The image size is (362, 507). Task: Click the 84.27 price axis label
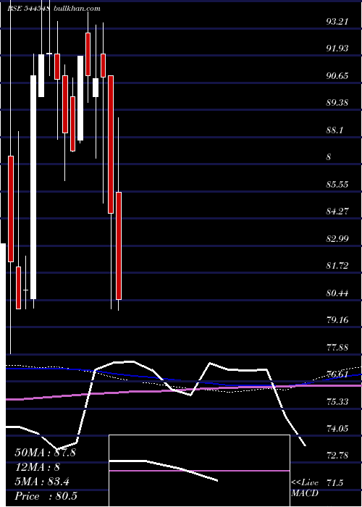[338, 211]
